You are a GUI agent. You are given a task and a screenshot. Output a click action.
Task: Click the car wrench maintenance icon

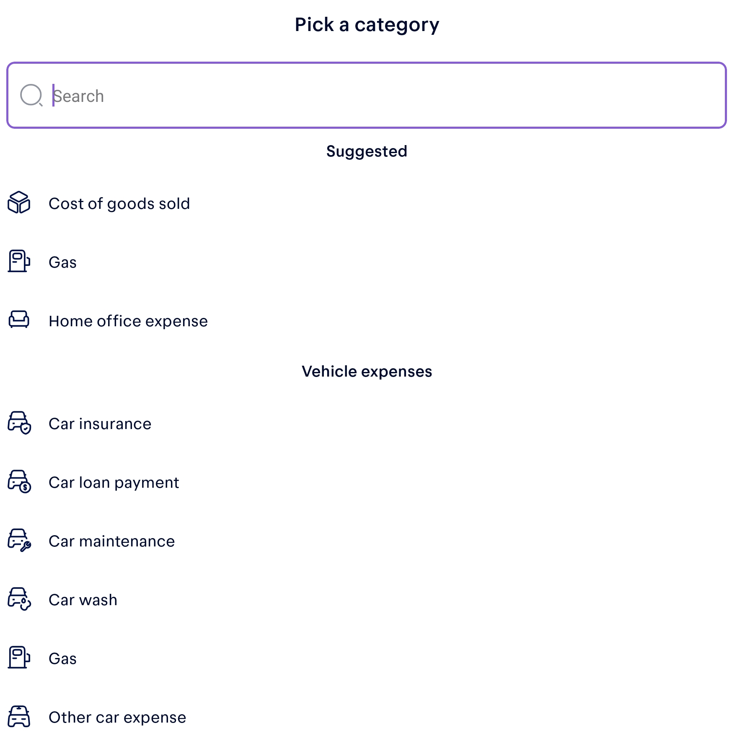pyautogui.click(x=19, y=540)
